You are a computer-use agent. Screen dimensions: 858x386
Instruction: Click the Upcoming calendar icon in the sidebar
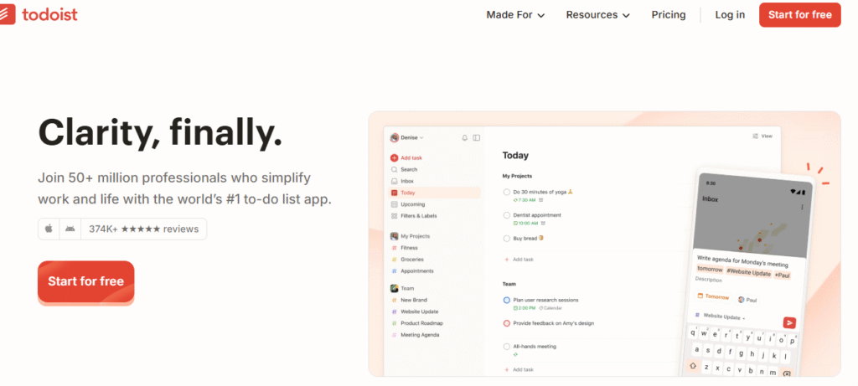[x=394, y=204]
